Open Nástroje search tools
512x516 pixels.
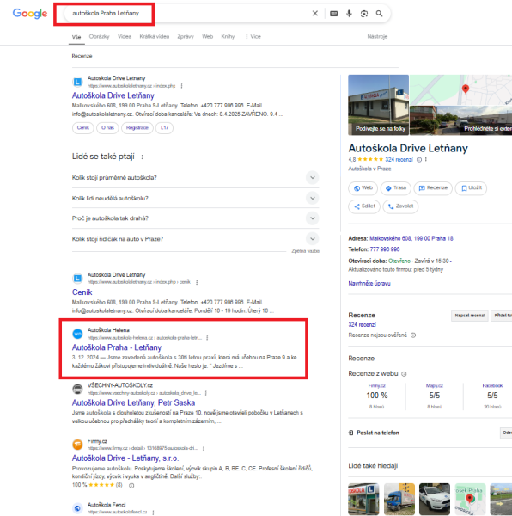(x=377, y=36)
